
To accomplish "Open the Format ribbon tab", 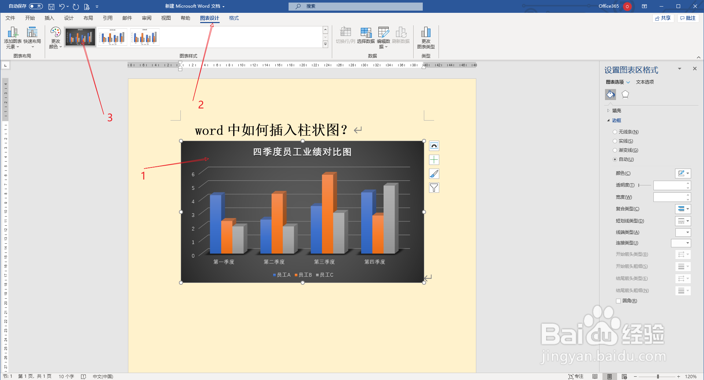I will (234, 18).
